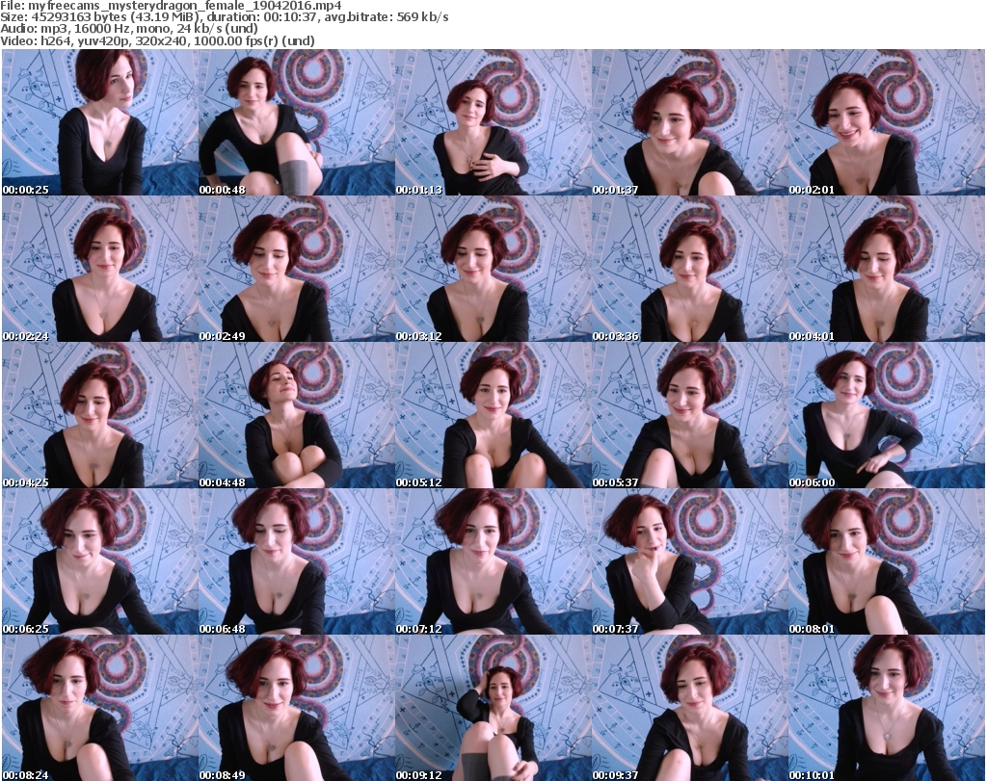This screenshot has height=781, width=987.
Task: Pick the frame stamped 00:05:37
Action: tap(690, 416)
